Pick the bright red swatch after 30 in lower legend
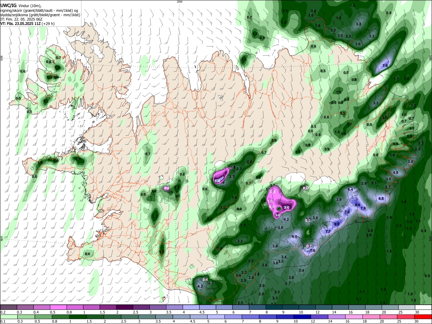 pos(423,317)
